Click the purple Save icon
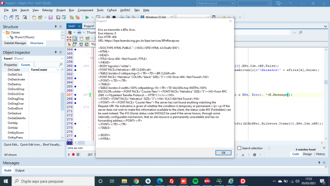 point(51,18)
